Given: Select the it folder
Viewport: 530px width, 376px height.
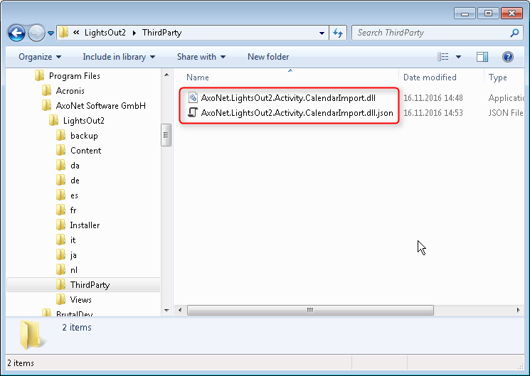Looking at the screenshot, I should coord(73,240).
